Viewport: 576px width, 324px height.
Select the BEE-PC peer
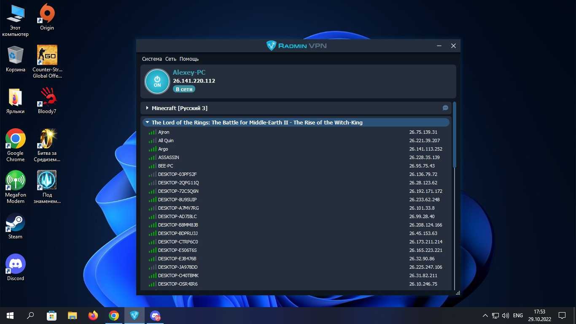tap(296, 166)
